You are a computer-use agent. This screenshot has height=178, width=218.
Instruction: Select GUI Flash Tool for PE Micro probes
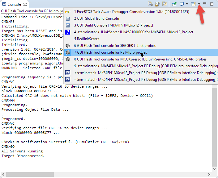110,52
